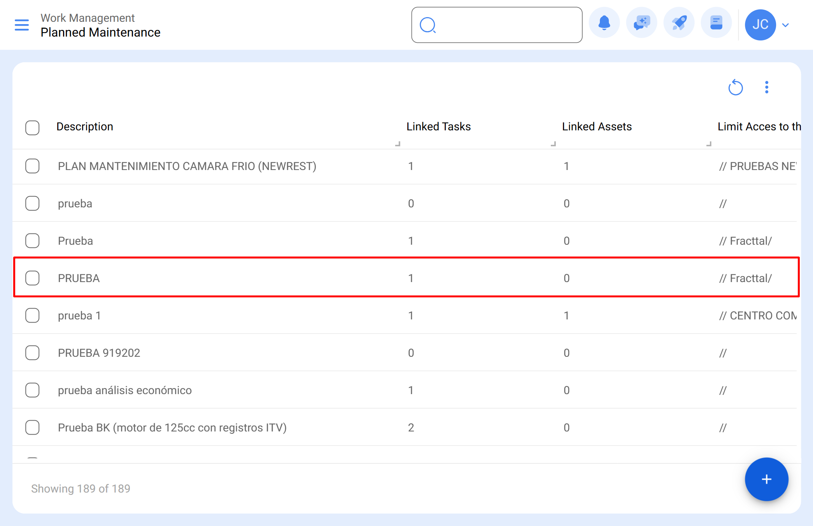Check the checkbox for PRUEBA 919202
813x526 pixels.
[x=32, y=352]
